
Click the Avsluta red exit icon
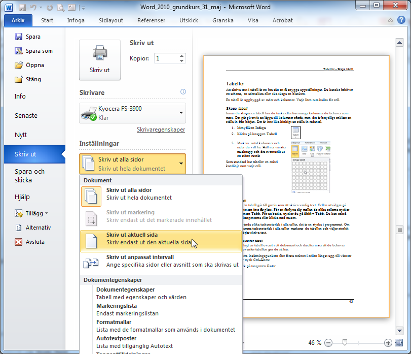[19, 242]
